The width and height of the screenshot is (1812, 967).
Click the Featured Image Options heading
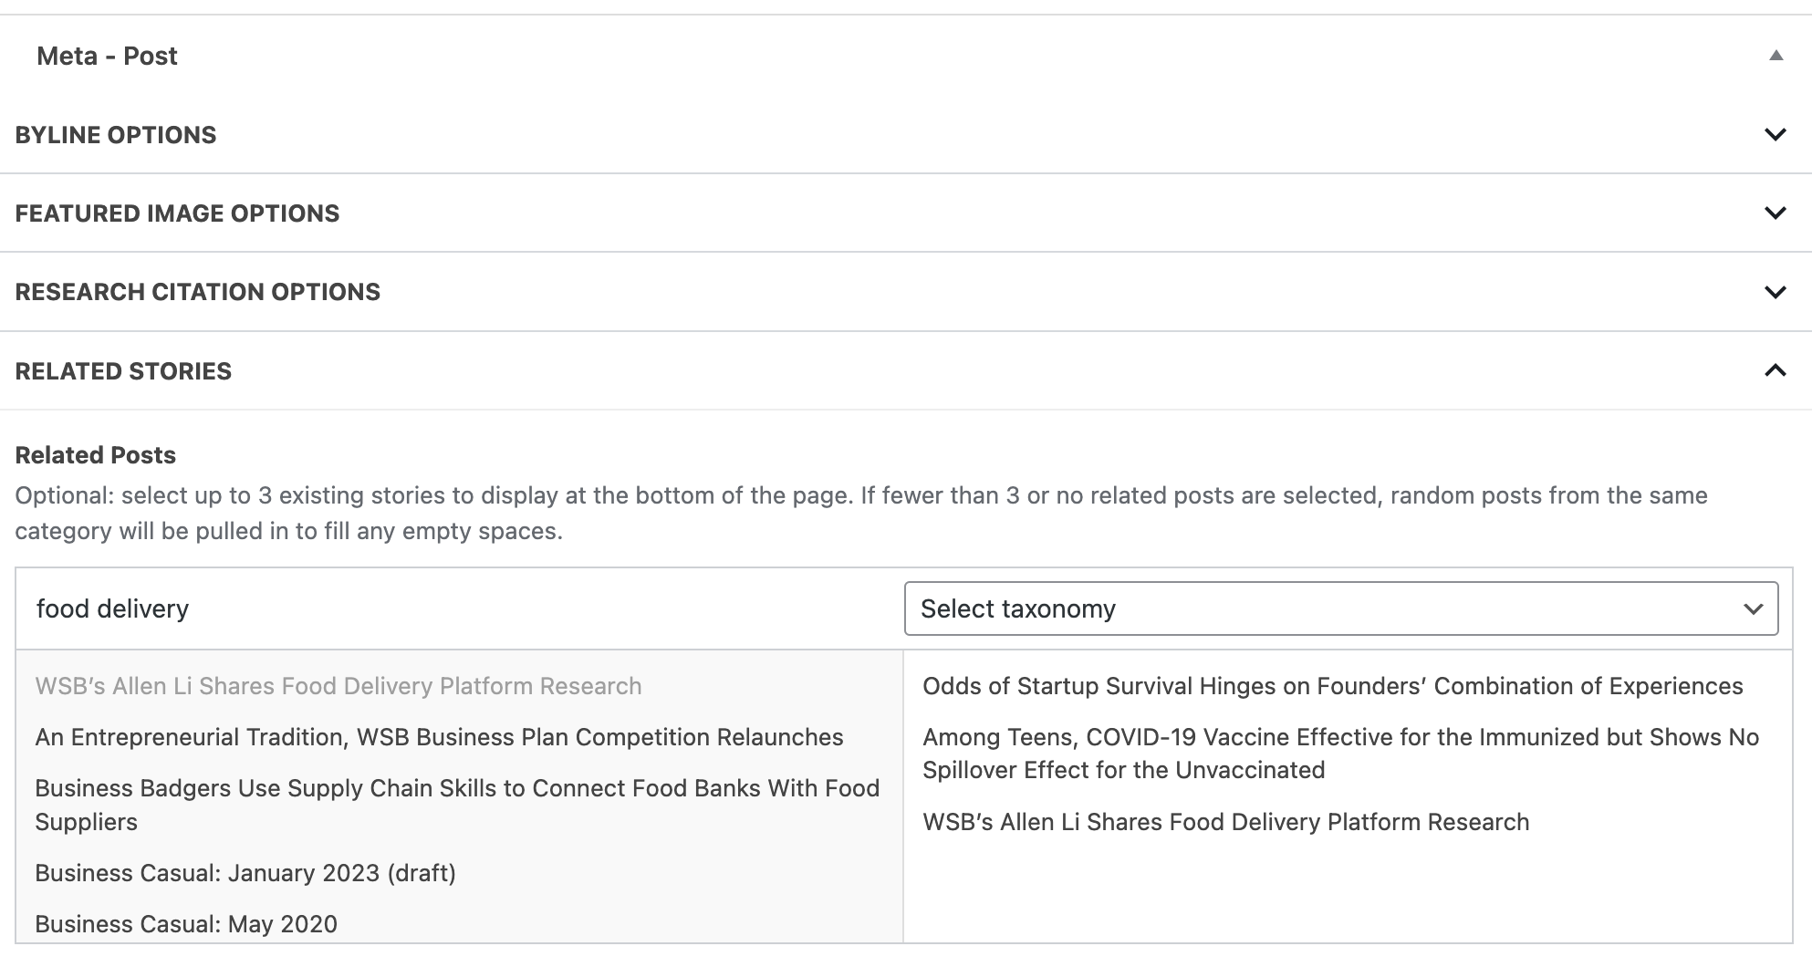click(177, 213)
